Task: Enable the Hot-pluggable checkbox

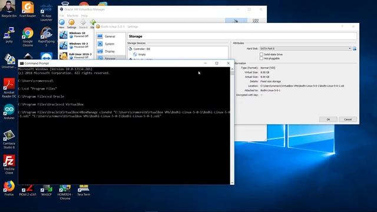Action: coord(262,58)
